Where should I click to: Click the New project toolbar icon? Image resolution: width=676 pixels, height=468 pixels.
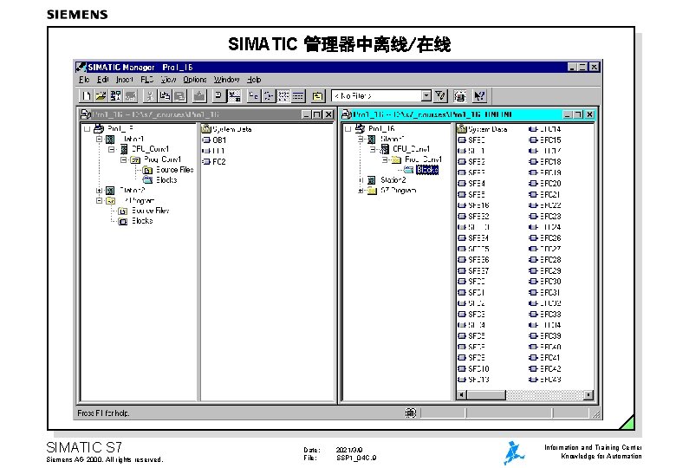click(86, 95)
